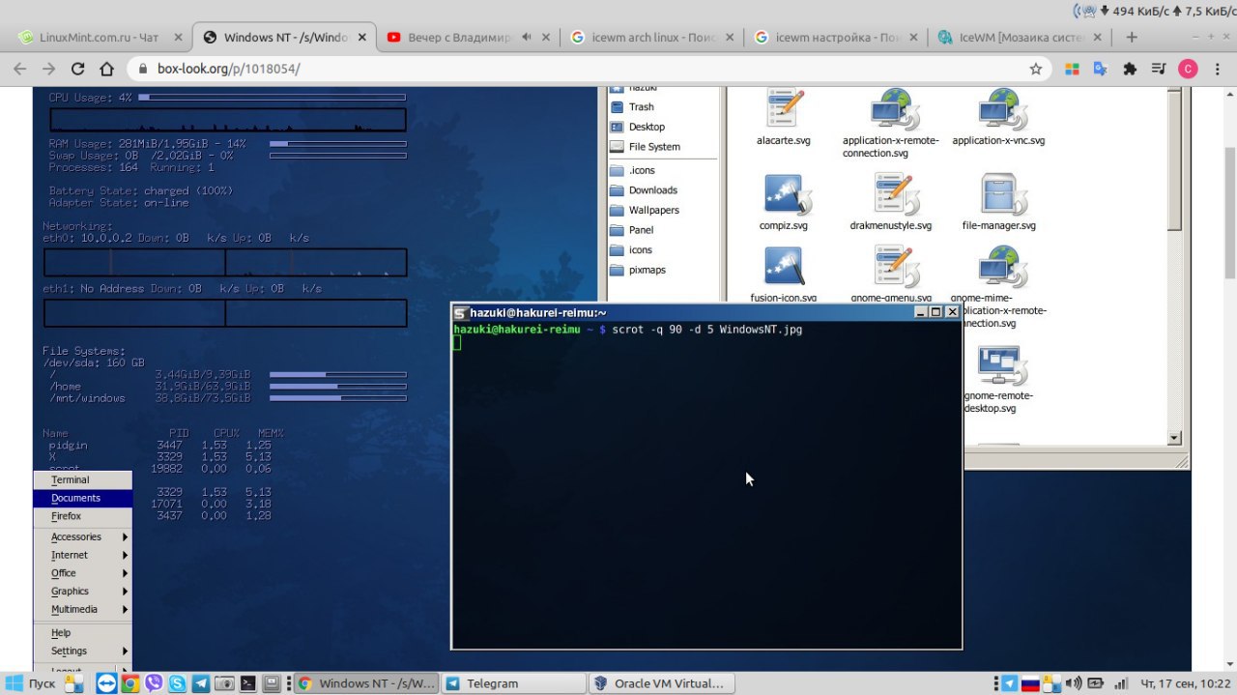This screenshot has width=1237, height=695.
Task: Toggle the Russian keyboard layout flag
Action: tap(1031, 683)
